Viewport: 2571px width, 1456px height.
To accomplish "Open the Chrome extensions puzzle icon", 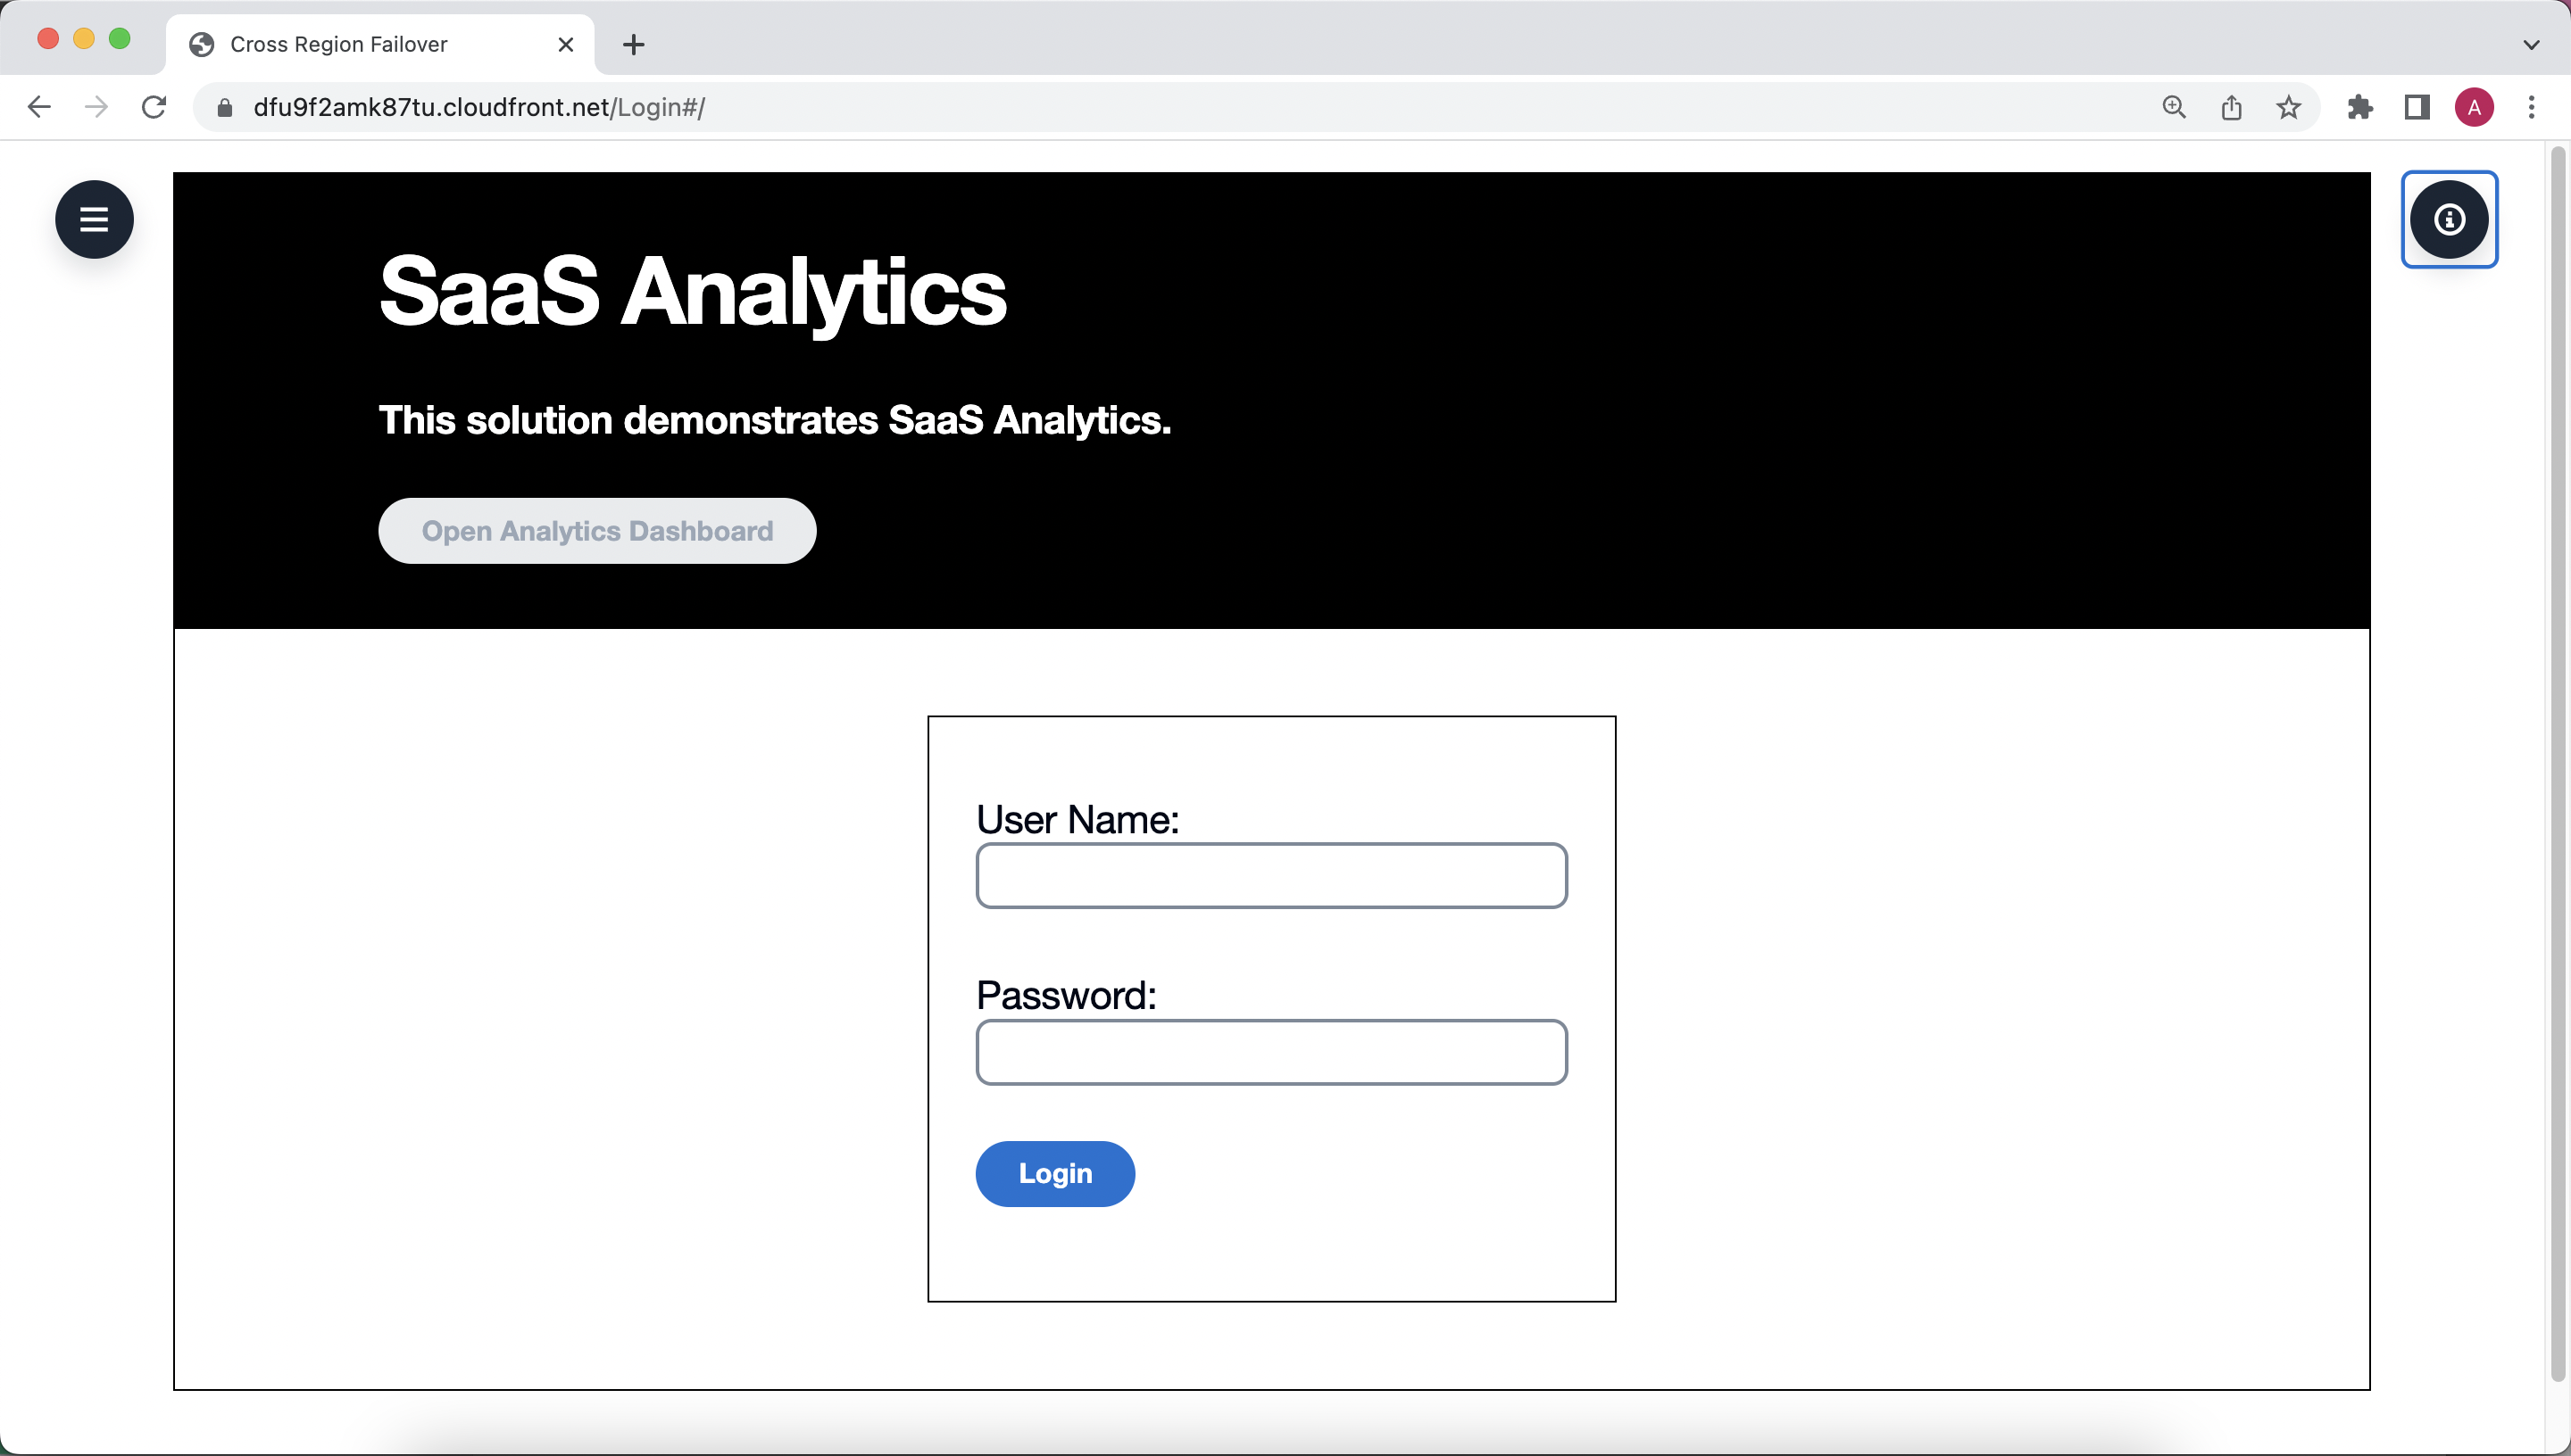I will pyautogui.click(x=2360, y=107).
